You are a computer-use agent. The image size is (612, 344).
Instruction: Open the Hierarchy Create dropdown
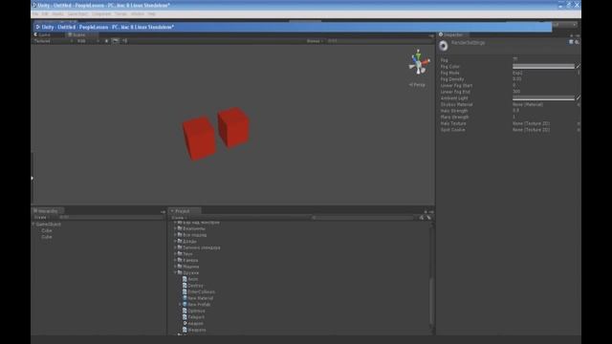(x=41, y=217)
